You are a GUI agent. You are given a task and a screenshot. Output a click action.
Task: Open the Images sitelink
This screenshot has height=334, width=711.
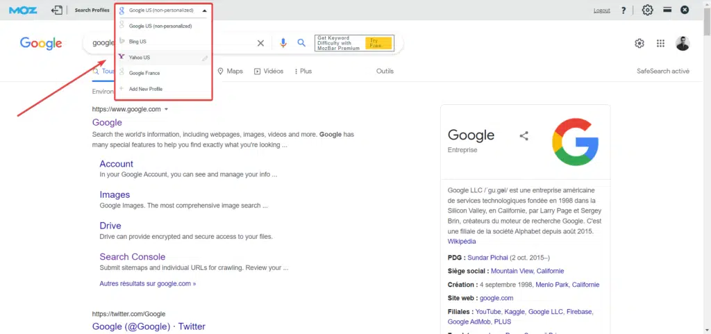pos(115,195)
